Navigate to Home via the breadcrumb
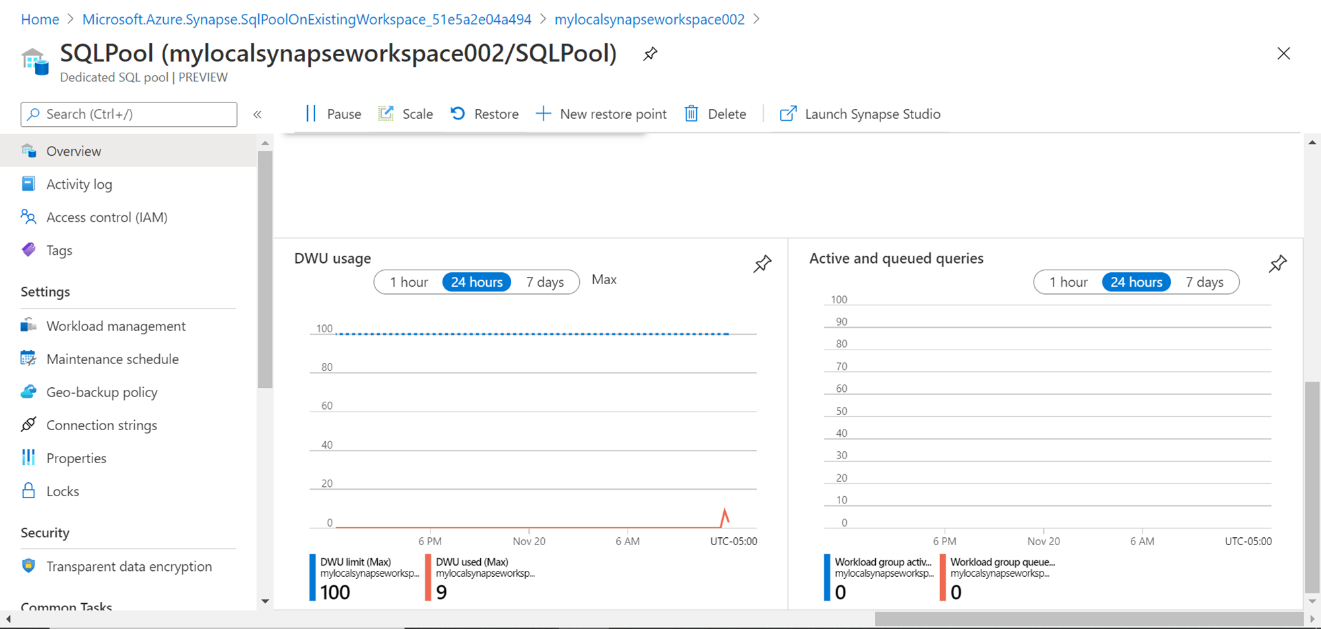The image size is (1321, 629). click(40, 19)
